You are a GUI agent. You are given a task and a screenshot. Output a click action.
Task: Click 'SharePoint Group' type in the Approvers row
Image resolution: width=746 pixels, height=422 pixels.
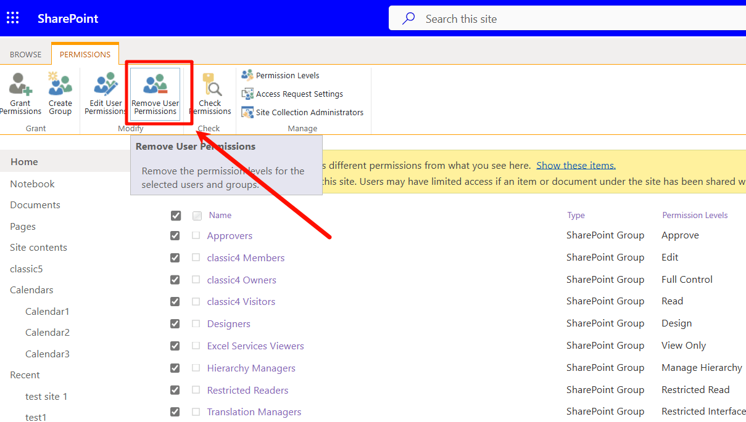pos(605,235)
